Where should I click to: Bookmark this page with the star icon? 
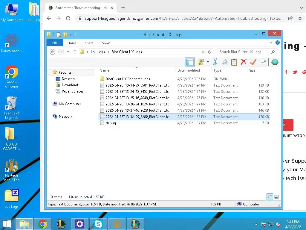click(300, 18)
